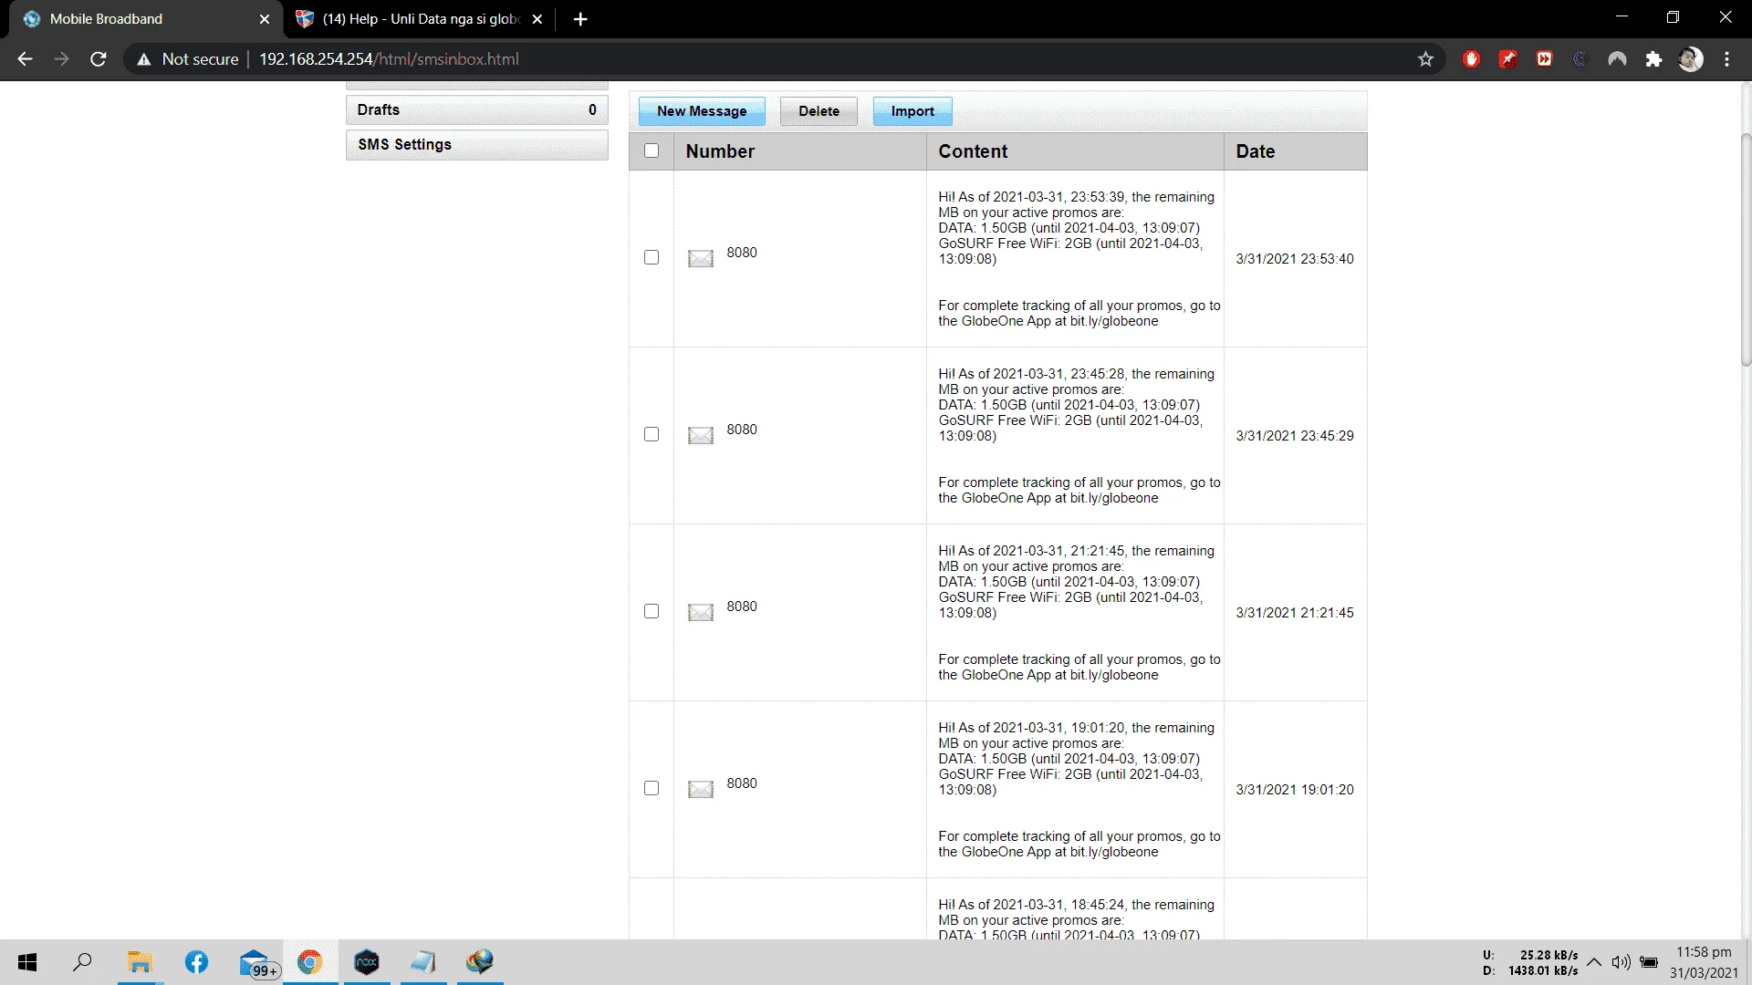Click the battery icon in system tray
The image size is (1752, 985).
pyautogui.click(x=1649, y=962)
